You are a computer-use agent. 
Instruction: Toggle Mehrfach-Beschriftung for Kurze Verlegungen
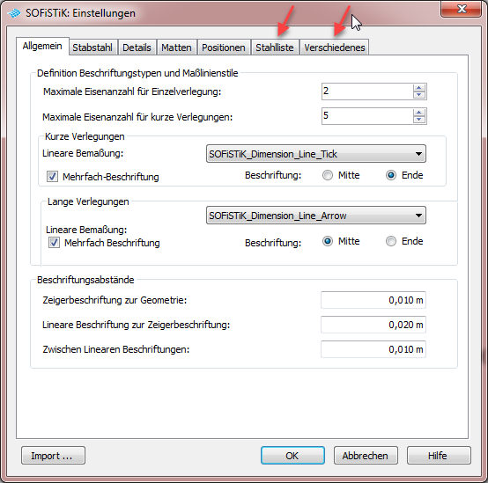(52, 177)
